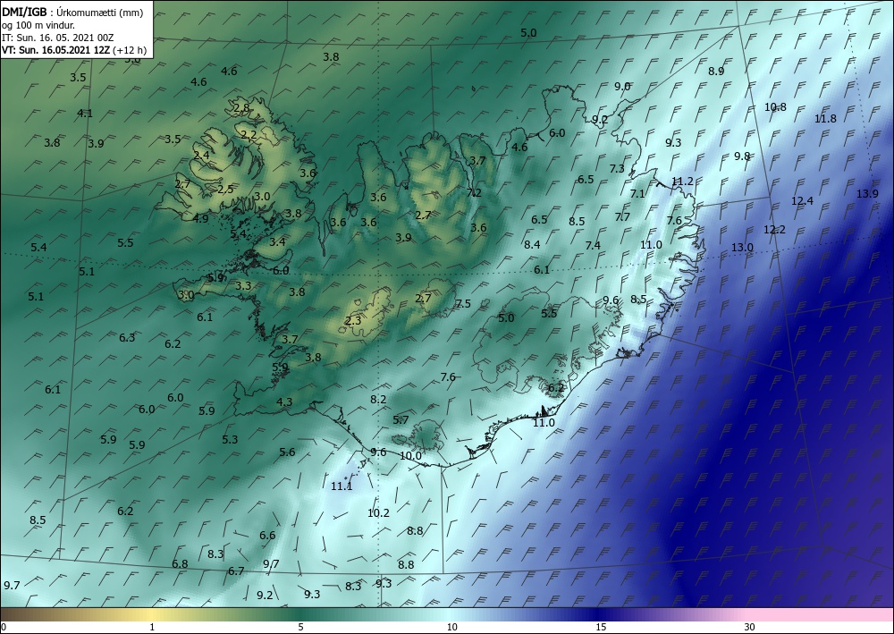
Task: Click the 6.8 value label
Action: 181,564
